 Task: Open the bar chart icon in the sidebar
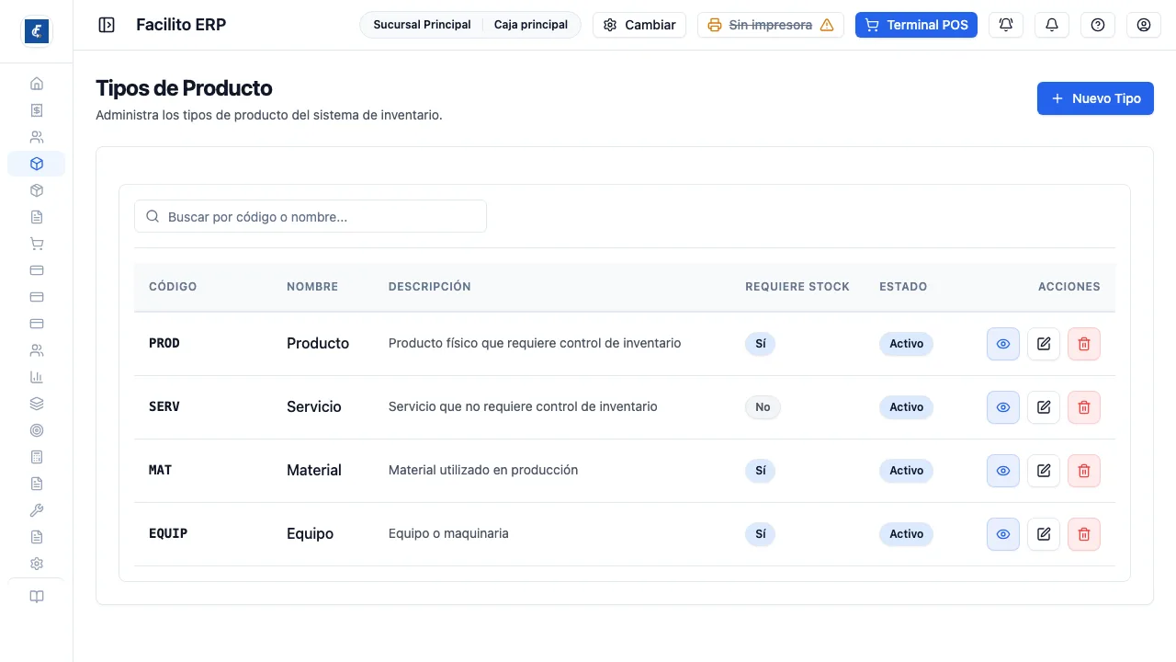(x=37, y=377)
